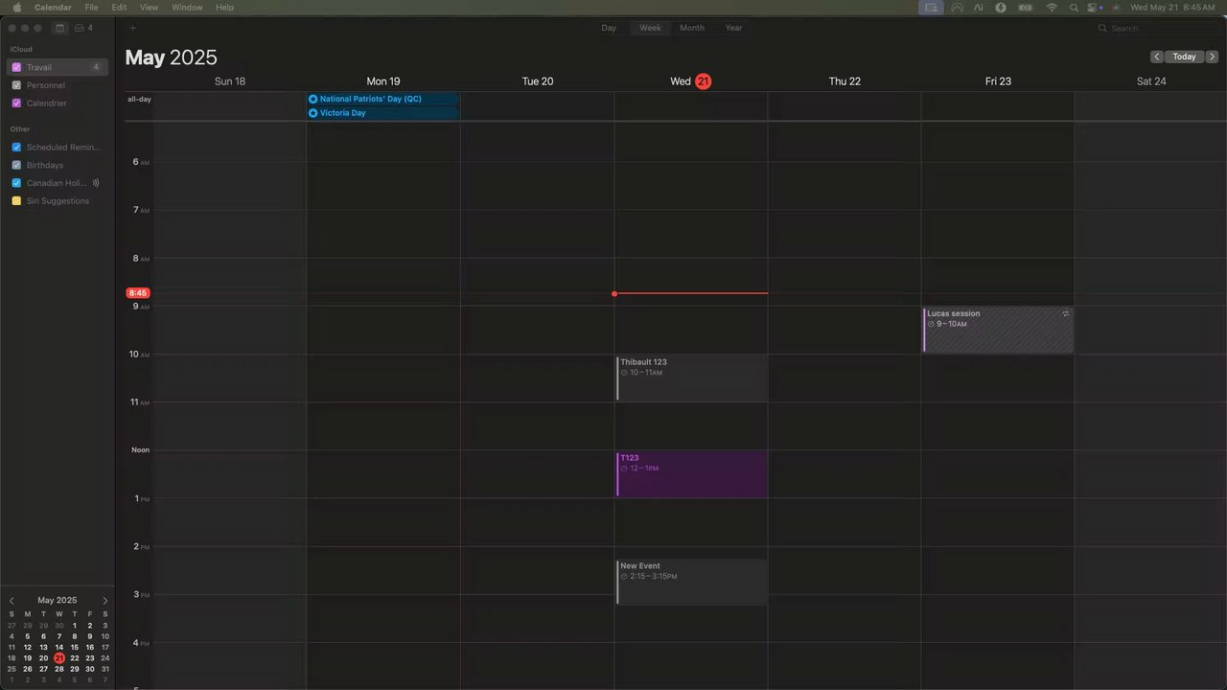This screenshot has height=690, width=1227.
Task: Switch to Week view
Action: click(x=651, y=28)
